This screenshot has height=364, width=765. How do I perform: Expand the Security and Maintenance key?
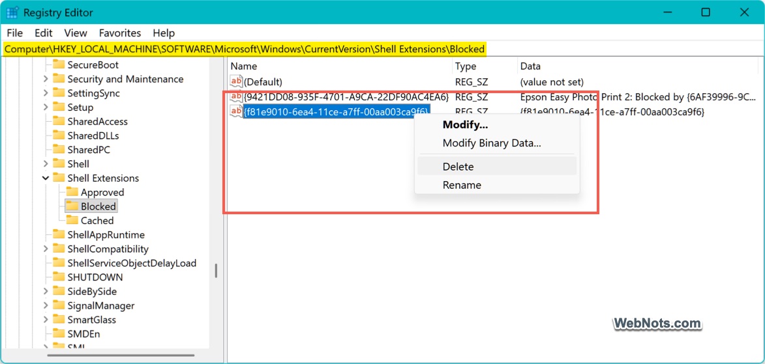46,79
